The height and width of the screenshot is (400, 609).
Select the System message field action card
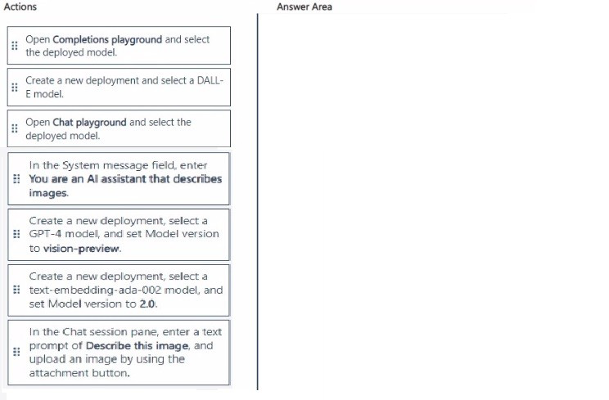[123, 179]
